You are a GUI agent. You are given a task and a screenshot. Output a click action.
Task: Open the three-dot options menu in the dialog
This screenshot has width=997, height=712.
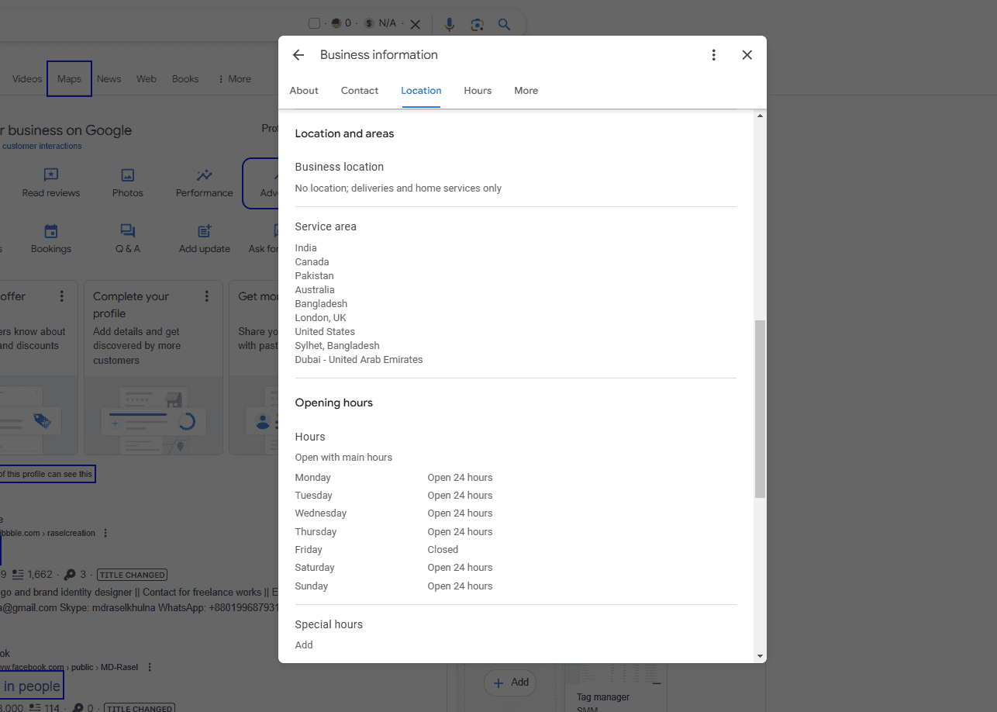point(713,55)
